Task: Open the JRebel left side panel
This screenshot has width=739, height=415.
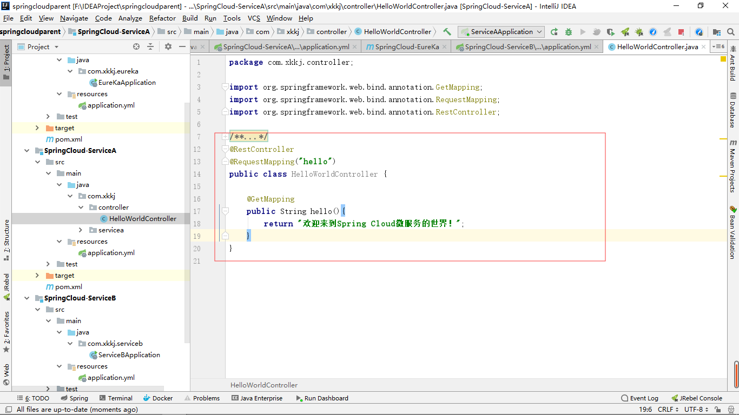Action: coord(6,287)
